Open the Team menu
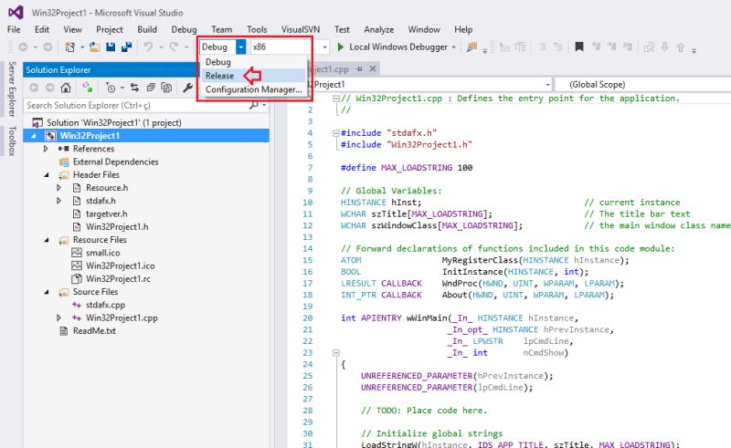The image size is (731, 448). [x=221, y=29]
